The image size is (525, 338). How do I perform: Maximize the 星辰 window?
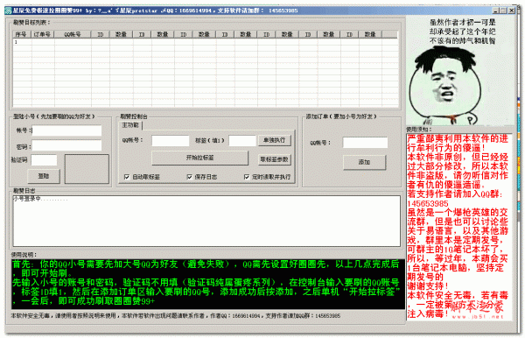click(x=504, y=11)
